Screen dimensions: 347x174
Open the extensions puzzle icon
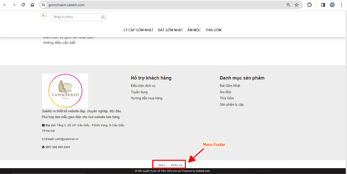click(x=309, y=5)
